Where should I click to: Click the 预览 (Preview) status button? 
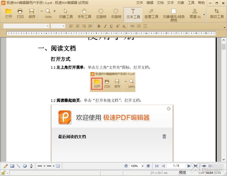182,173
